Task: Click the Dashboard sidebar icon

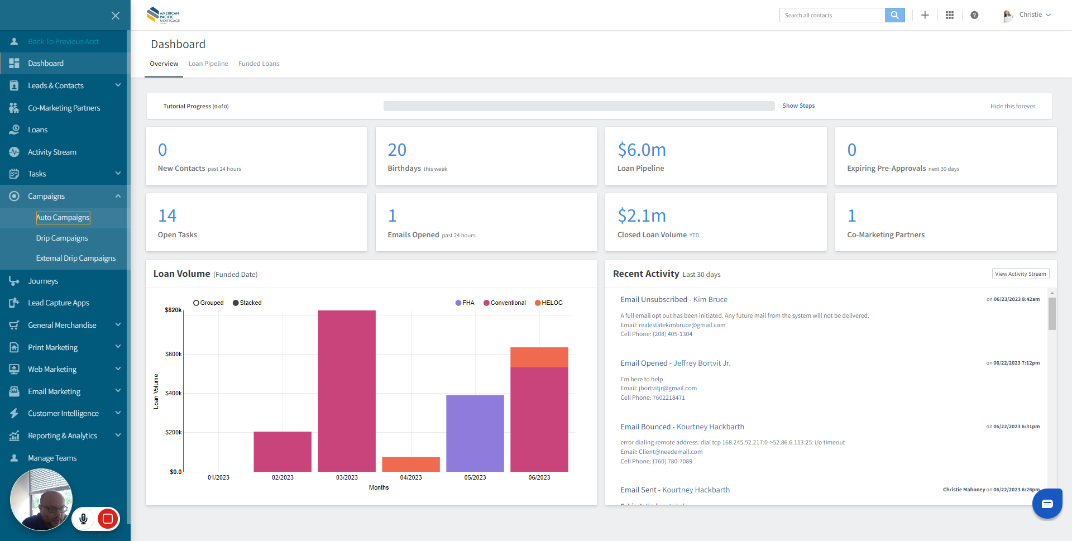Action: coord(15,64)
